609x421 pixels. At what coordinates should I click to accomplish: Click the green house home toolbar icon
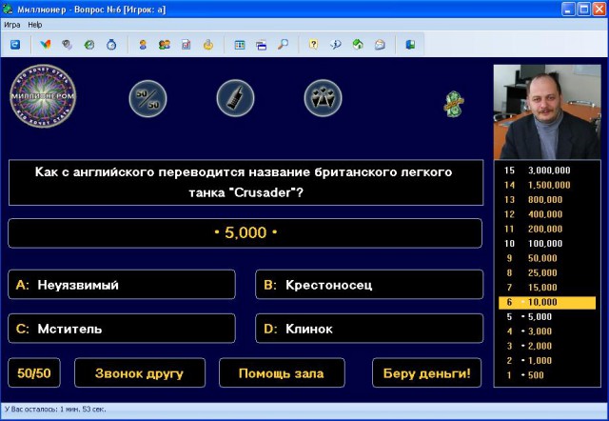(358, 45)
